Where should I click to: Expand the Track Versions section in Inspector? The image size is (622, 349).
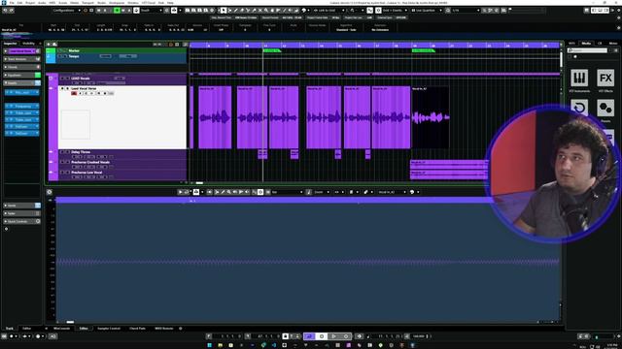coord(21,59)
